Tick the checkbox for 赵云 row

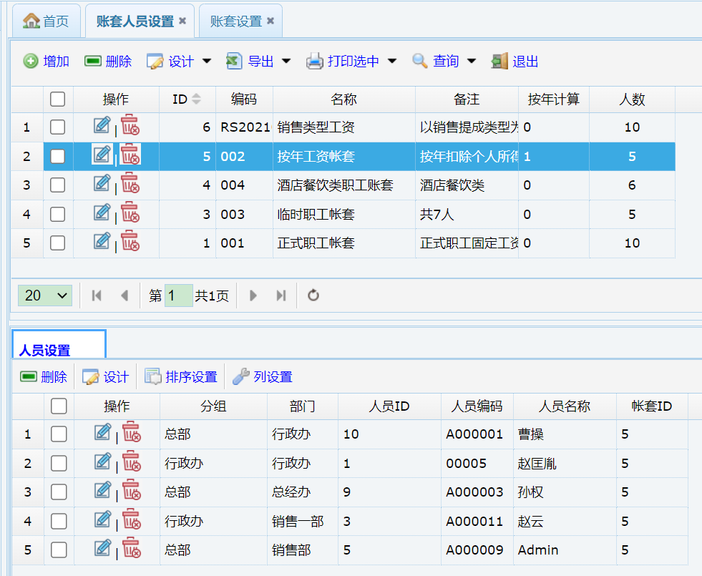click(x=59, y=521)
